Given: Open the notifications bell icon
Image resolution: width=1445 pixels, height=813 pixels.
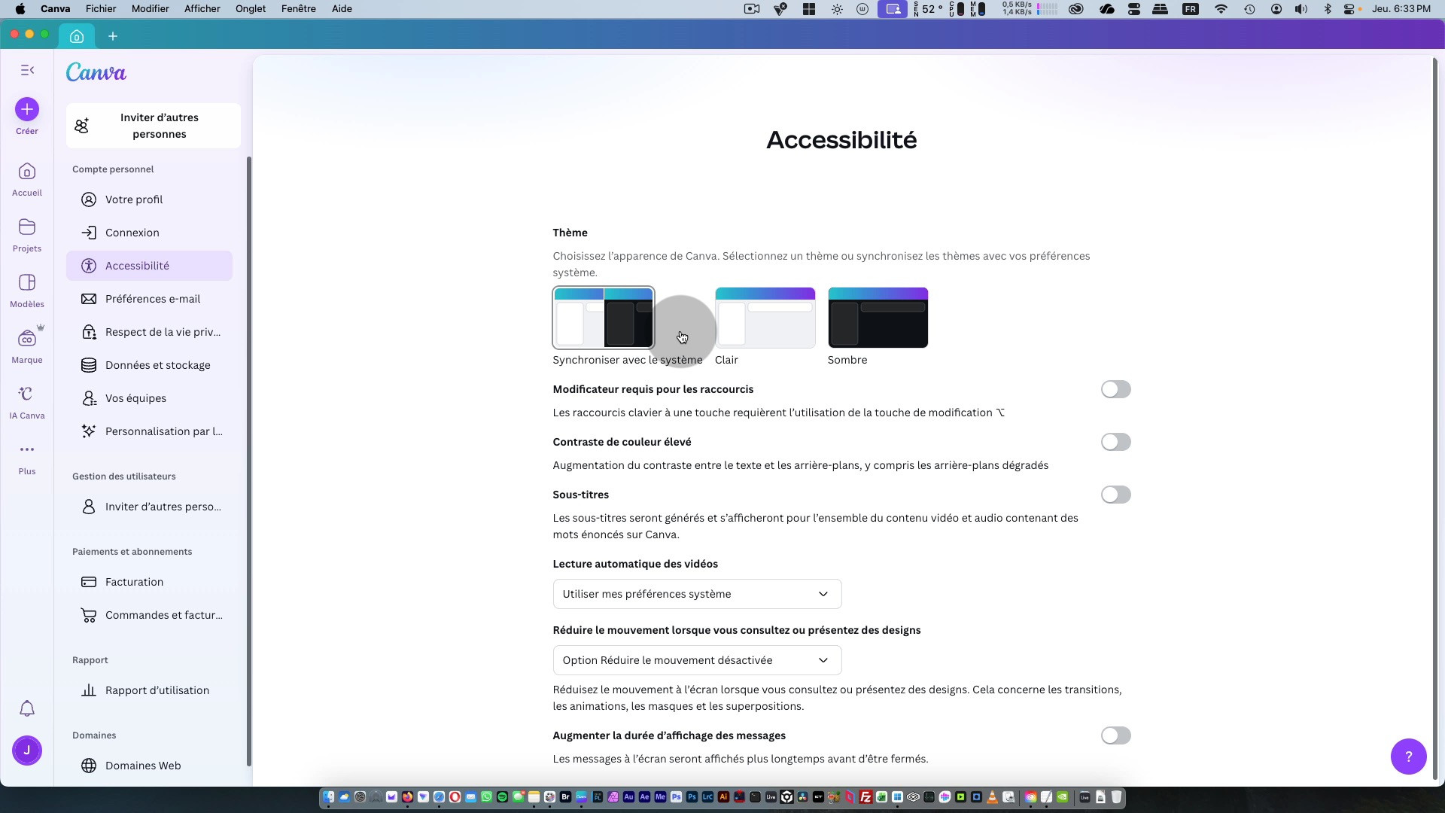Looking at the screenshot, I should pyautogui.click(x=27, y=708).
